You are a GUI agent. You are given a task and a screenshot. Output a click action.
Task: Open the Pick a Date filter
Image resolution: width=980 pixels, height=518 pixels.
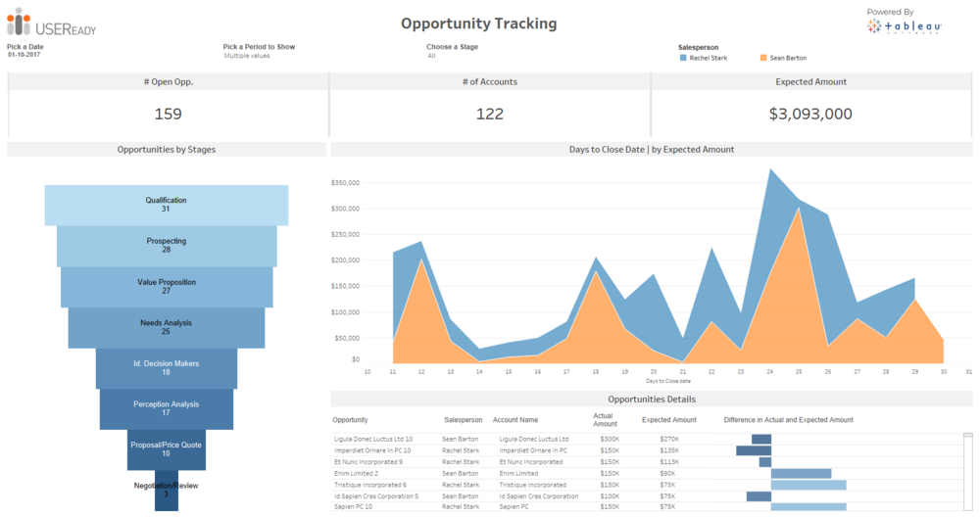[24, 55]
